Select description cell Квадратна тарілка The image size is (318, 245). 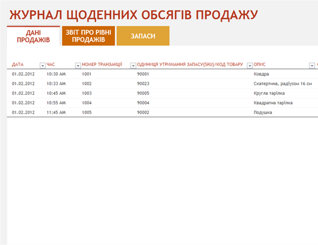click(273, 103)
